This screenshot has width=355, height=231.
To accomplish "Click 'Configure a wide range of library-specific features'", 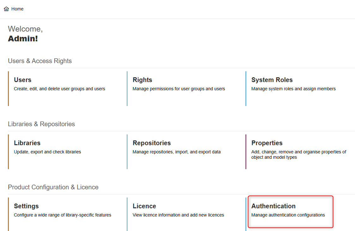I will click(63, 215).
